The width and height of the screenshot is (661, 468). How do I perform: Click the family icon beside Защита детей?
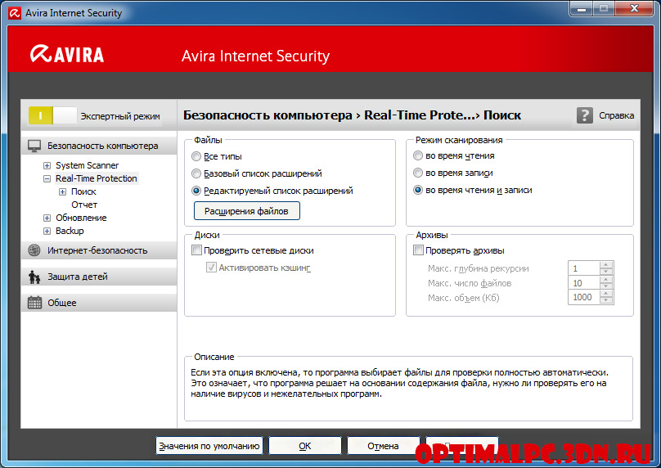(34, 277)
